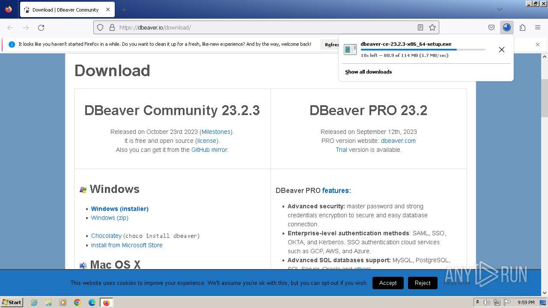Click the DBeaver Community 23.2.3 heading

172,110
